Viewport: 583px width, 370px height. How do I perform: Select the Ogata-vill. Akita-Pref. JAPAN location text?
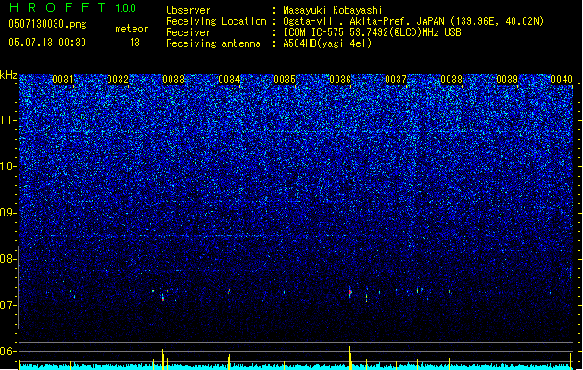[413, 21]
